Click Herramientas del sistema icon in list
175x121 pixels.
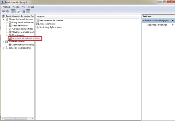click(37, 20)
